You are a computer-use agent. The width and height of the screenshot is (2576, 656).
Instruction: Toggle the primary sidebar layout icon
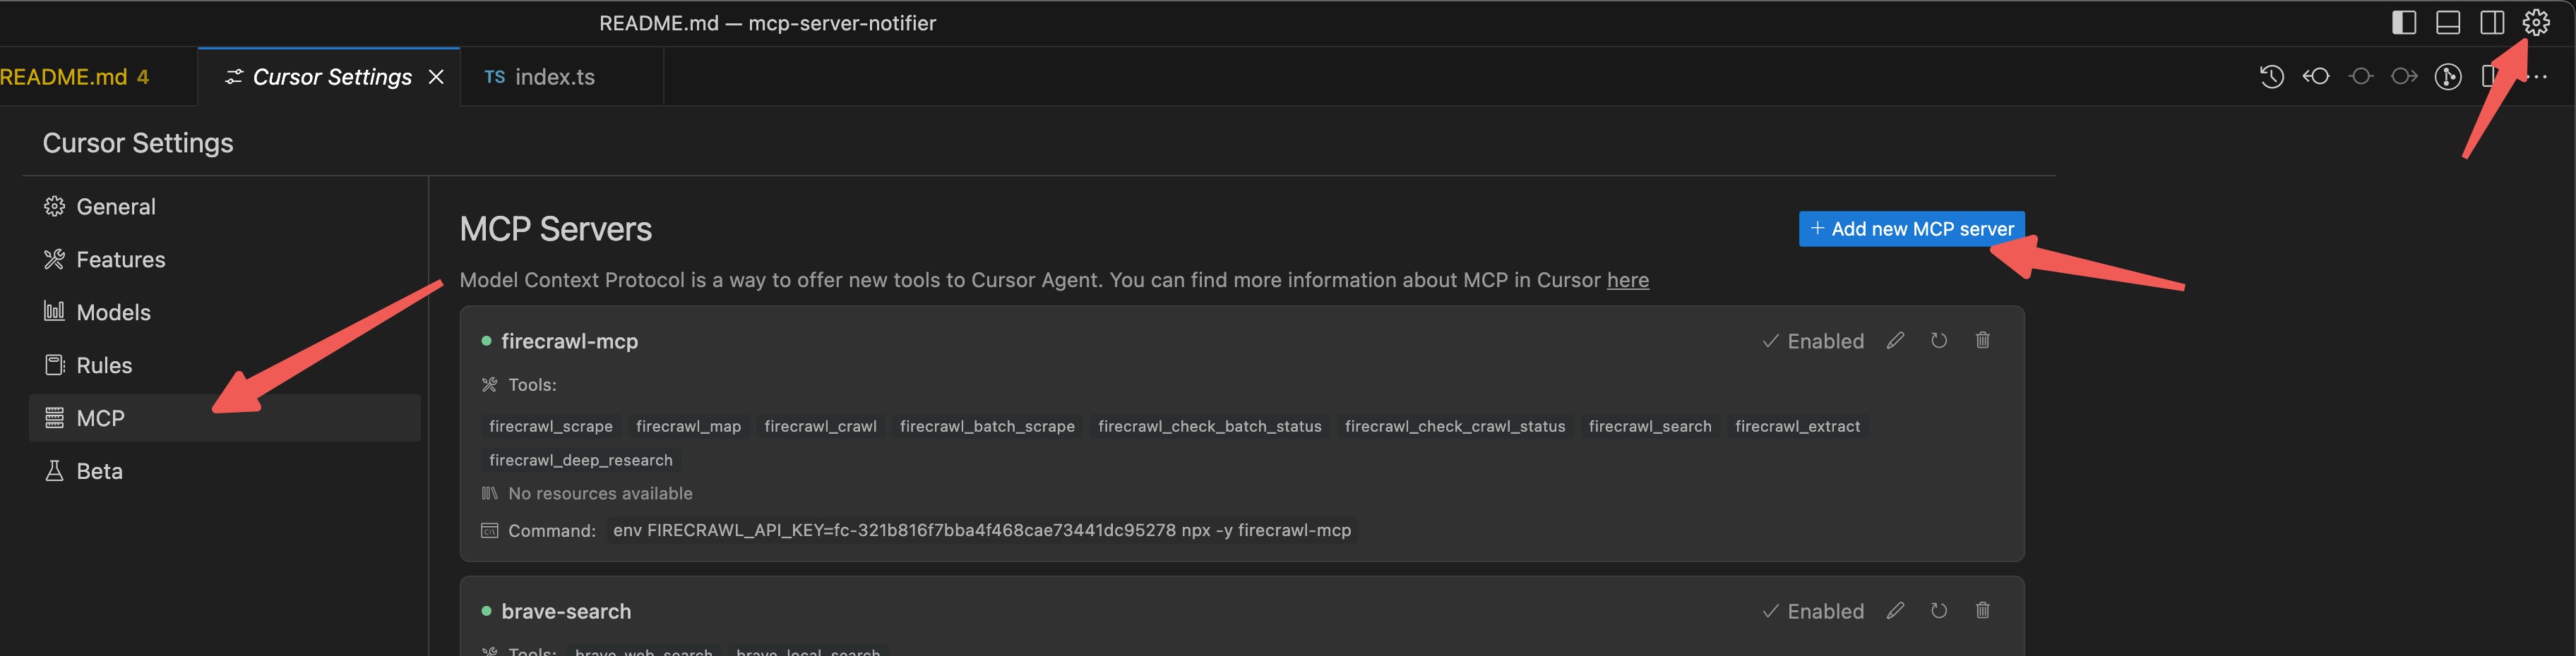tap(2404, 23)
